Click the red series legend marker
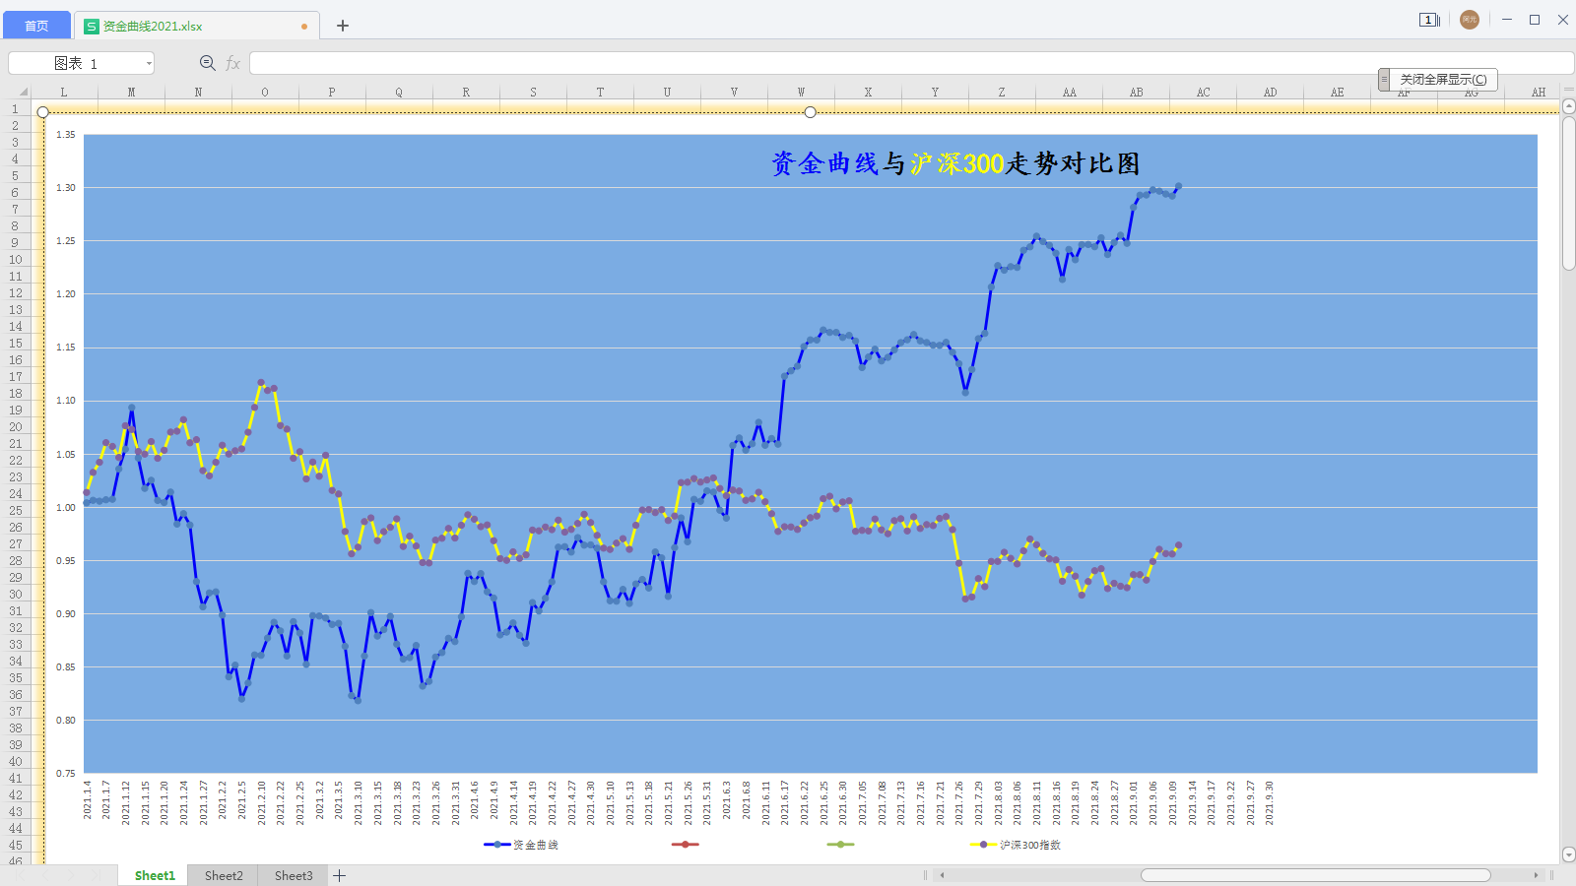Image resolution: width=1576 pixels, height=886 pixels. [x=685, y=845]
